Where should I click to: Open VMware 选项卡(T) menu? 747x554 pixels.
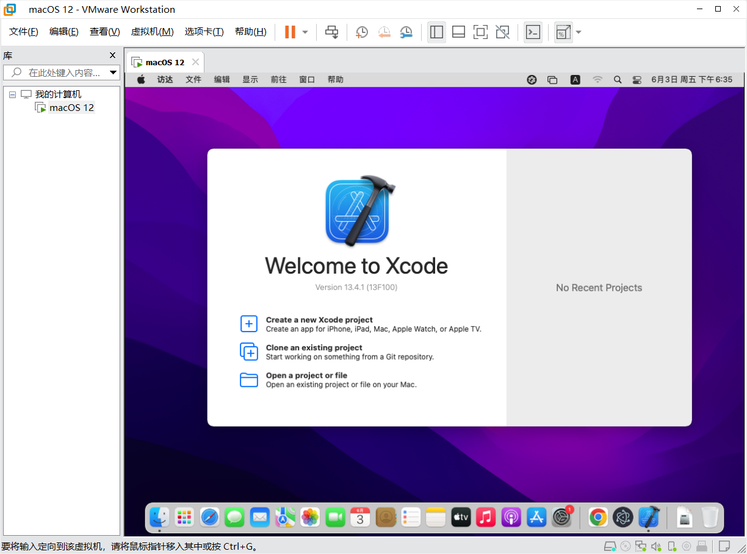[x=204, y=32]
